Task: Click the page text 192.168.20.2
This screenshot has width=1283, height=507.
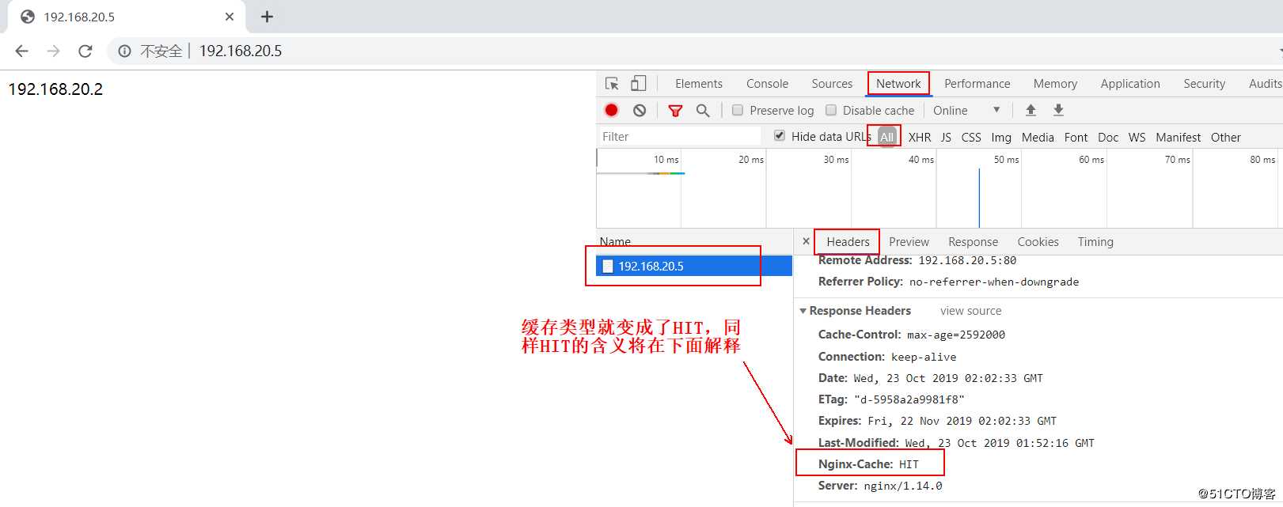Action: coord(55,89)
